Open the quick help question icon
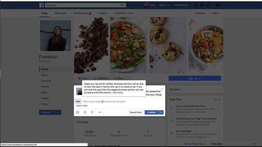 click(x=218, y=5)
